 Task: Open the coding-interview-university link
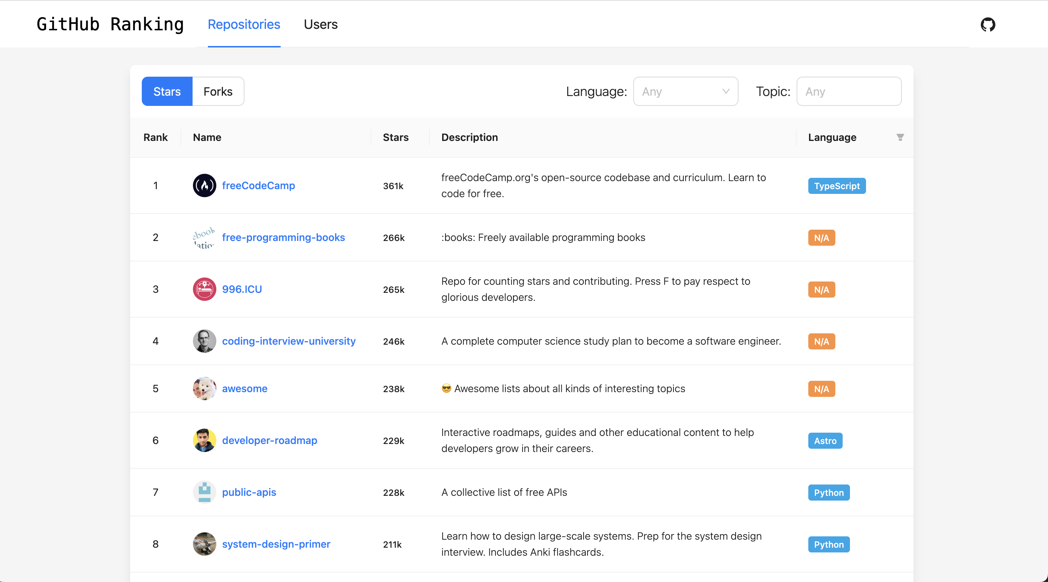(x=289, y=341)
